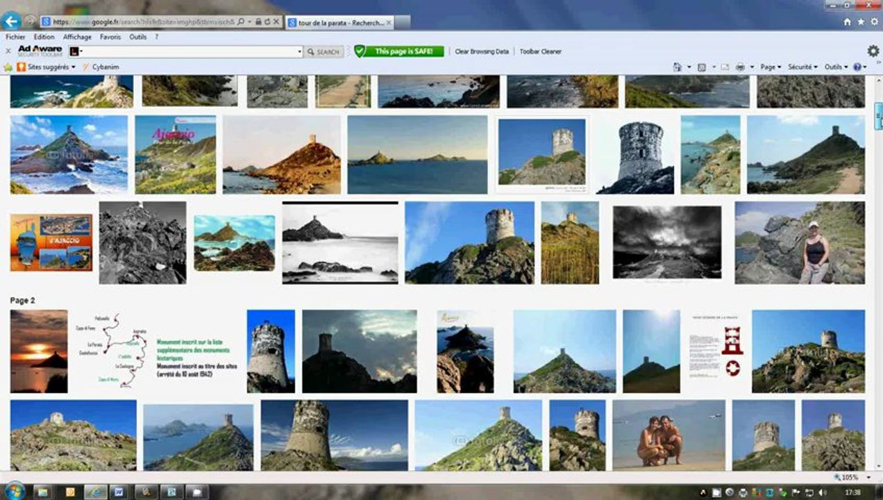Click the command bar Home icon
The height and width of the screenshot is (500, 883).
pyautogui.click(x=677, y=67)
